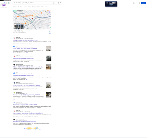Click the red location pin on the map
Viewport: 148px width, 138px height.
click(x=32, y=19)
